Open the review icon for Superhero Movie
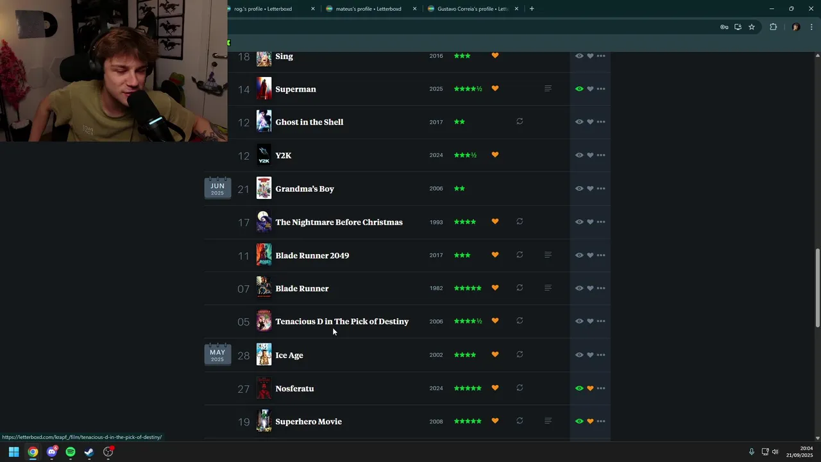821x462 pixels. click(x=548, y=421)
